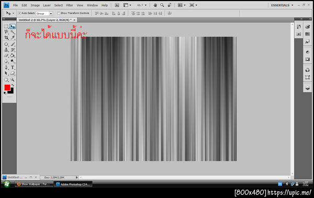
Task: Switch to Show Wallpaper taskbar window
Action: [x=34, y=184]
